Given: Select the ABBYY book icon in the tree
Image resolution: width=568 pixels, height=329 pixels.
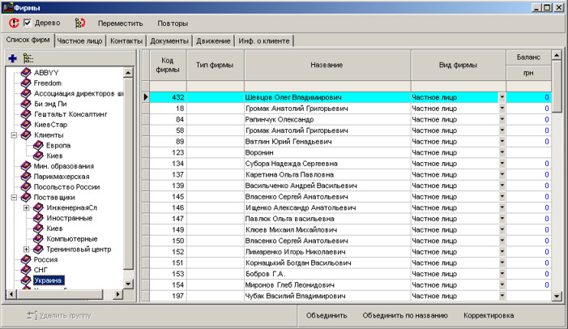Looking at the screenshot, I should pos(25,71).
